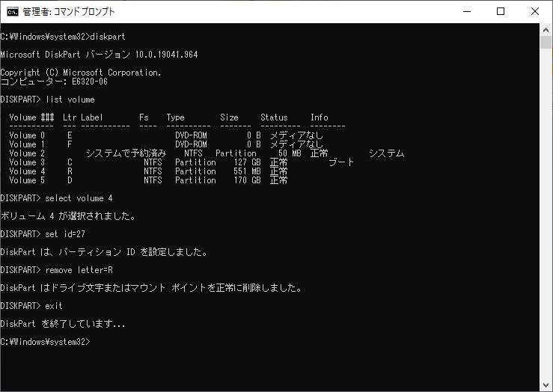Screen dimensions: 553x392
Task: Click the 'ブート' info text
Action: (341, 162)
